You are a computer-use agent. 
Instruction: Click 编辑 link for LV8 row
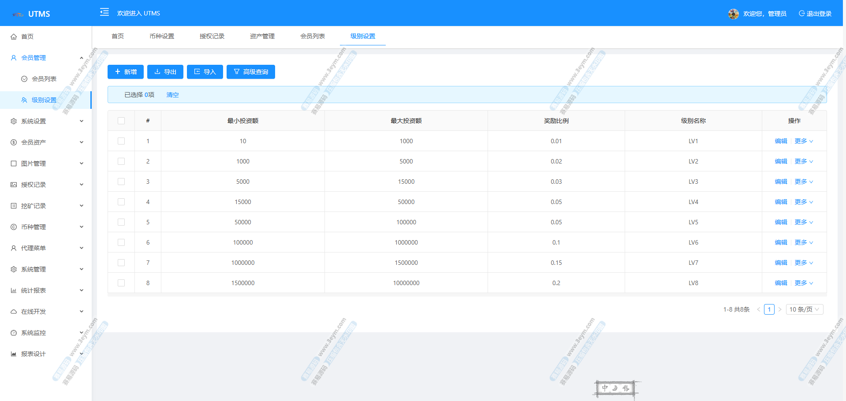pos(781,283)
